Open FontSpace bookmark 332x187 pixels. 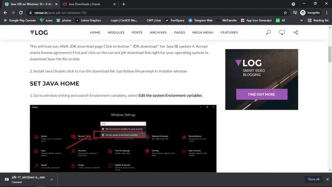[175, 20]
